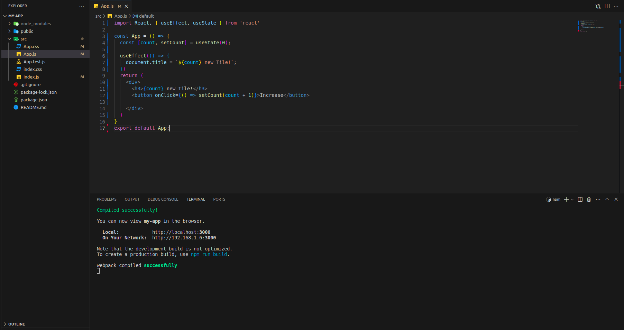Kill terminal using the trash icon
This screenshot has height=330, width=624.
[589, 200]
